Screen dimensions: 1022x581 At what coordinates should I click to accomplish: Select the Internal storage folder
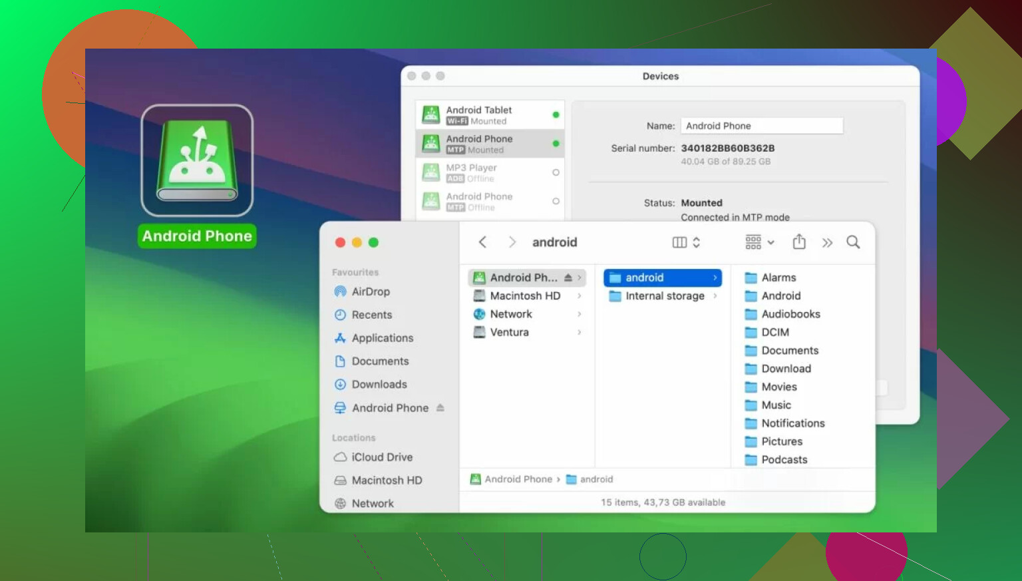click(664, 296)
